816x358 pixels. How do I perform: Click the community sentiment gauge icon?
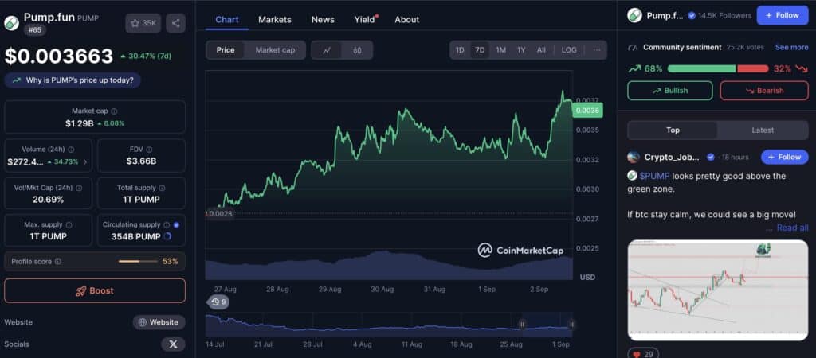point(634,47)
